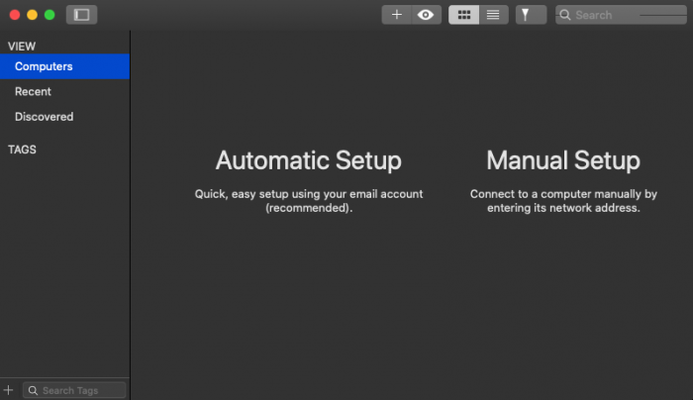
Task: Click the VIEW section header
Action: (x=22, y=46)
